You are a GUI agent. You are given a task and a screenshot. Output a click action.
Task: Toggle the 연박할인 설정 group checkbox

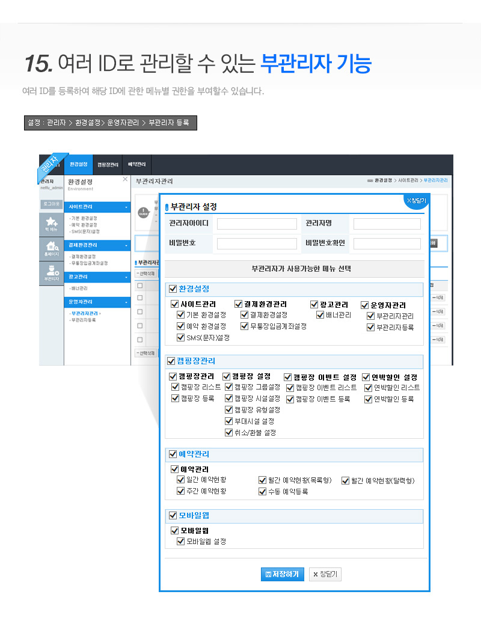point(366,377)
